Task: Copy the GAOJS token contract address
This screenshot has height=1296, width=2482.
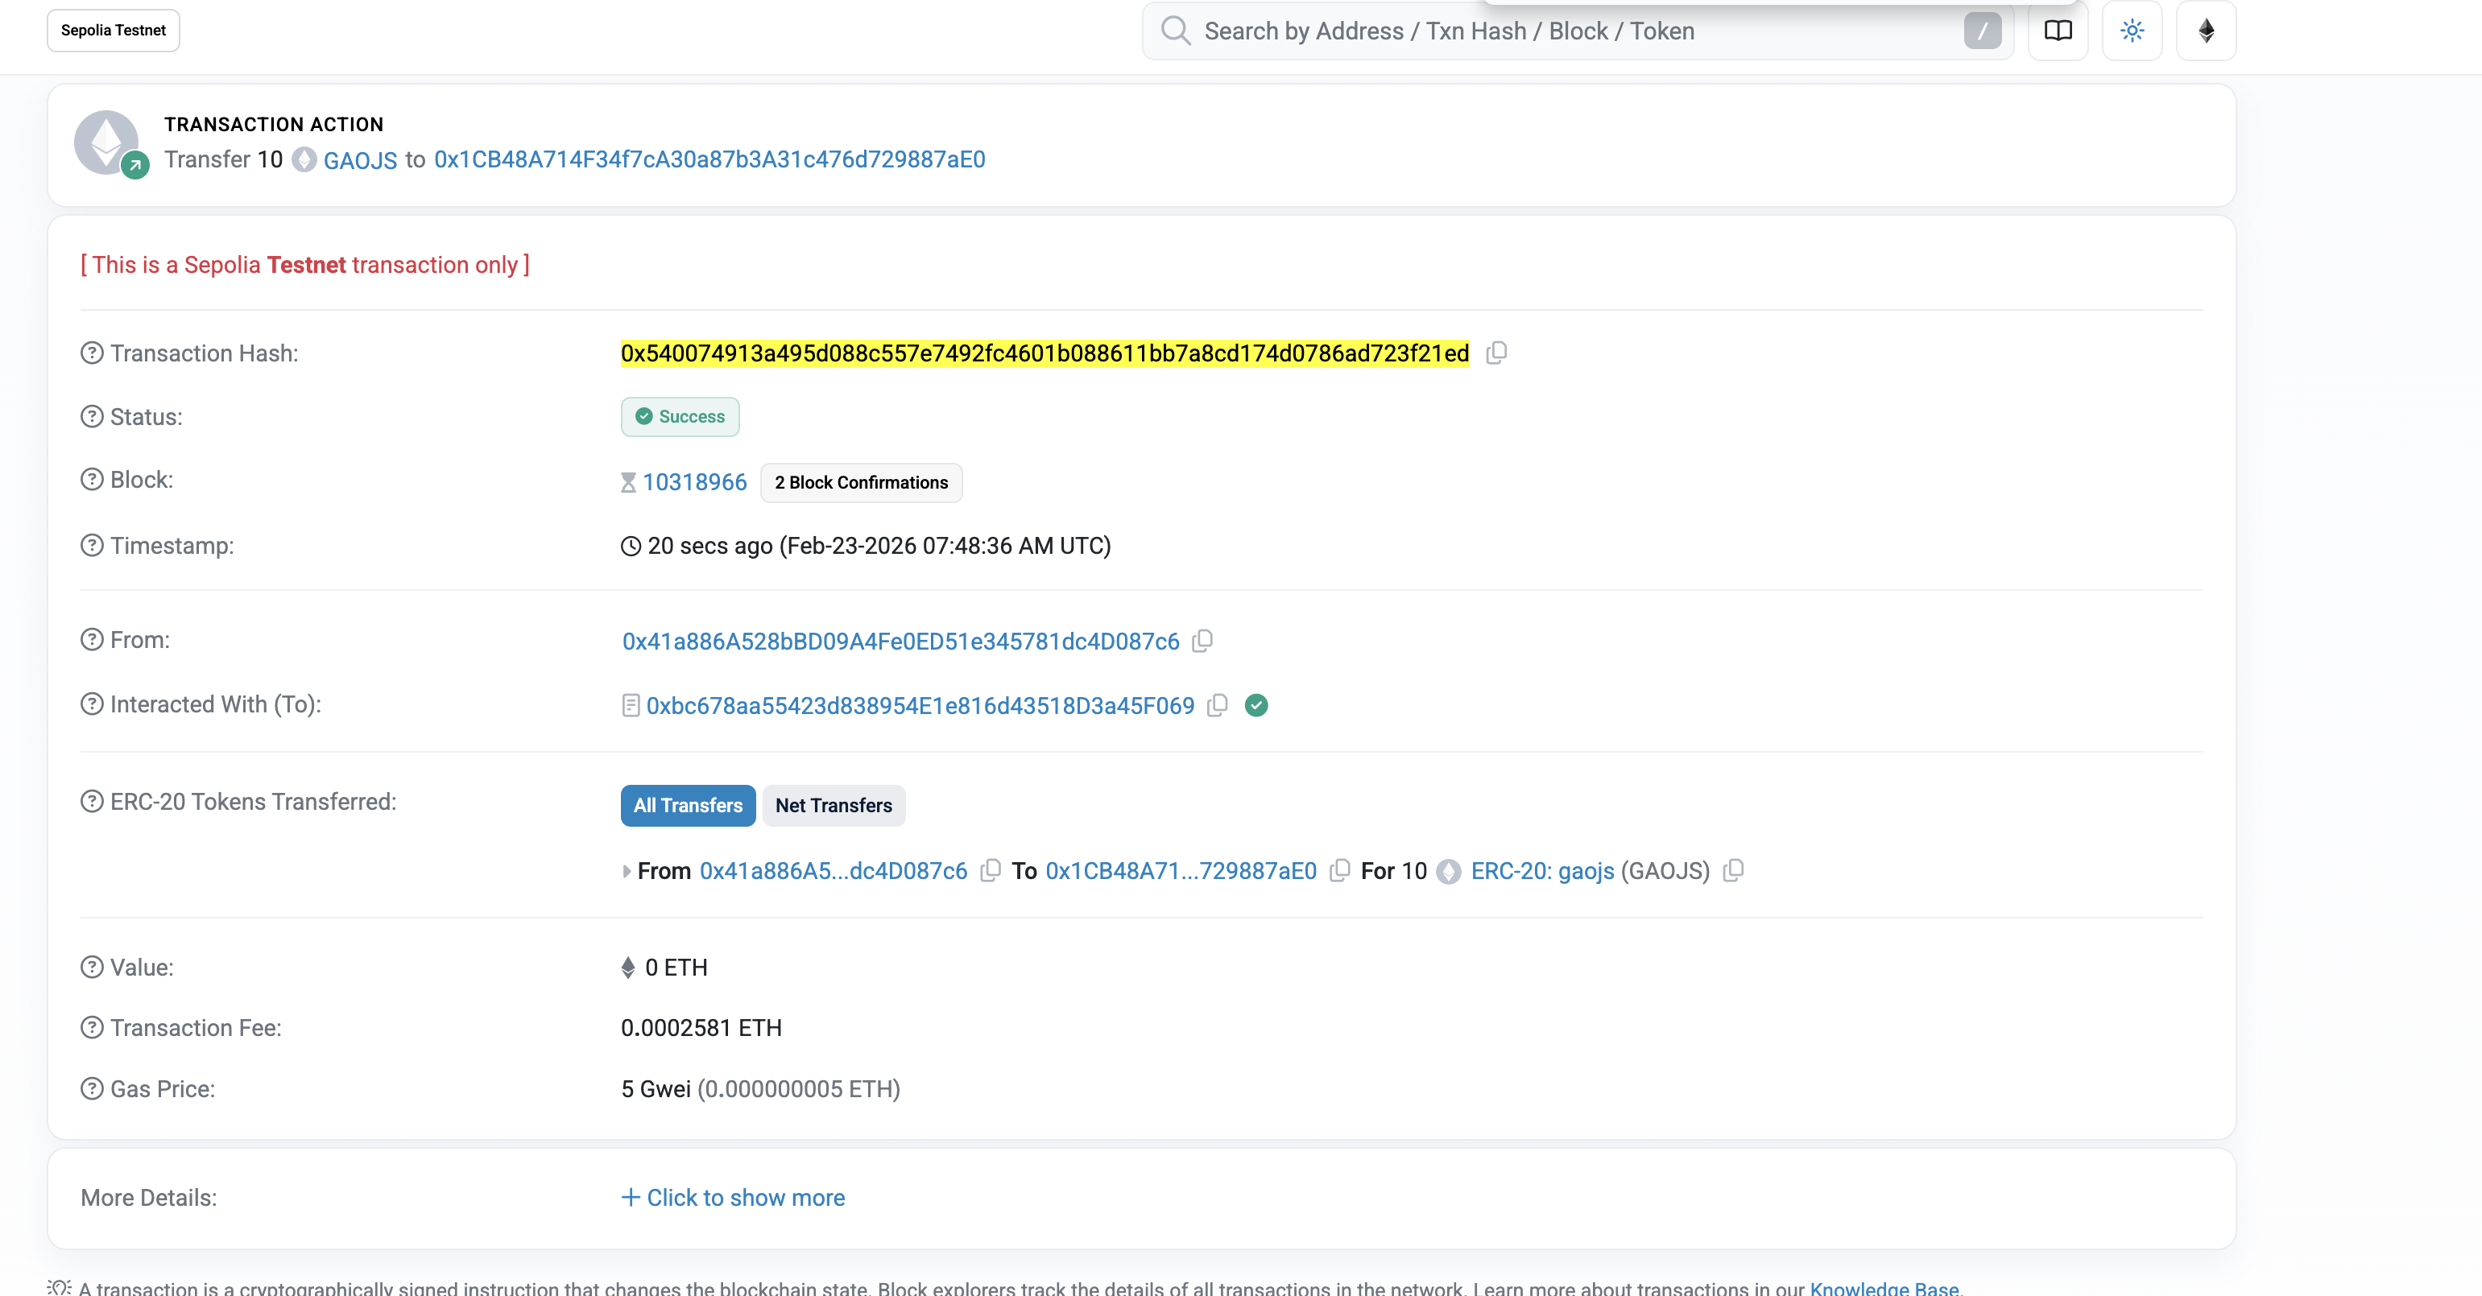Action: point(1732,870)
